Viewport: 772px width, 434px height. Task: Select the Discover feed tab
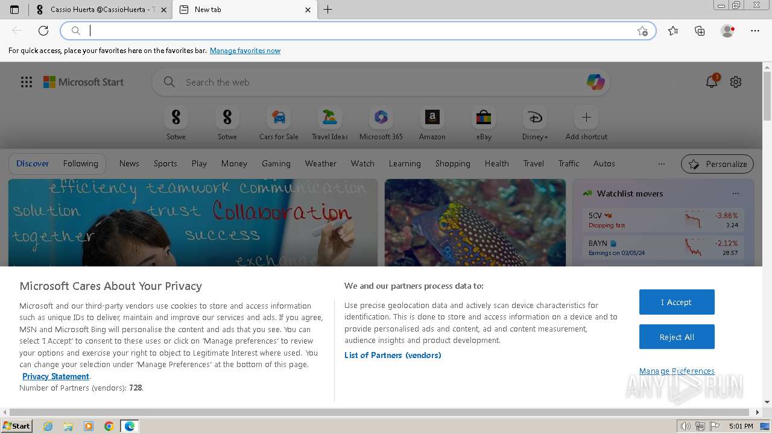pos(33,163)
